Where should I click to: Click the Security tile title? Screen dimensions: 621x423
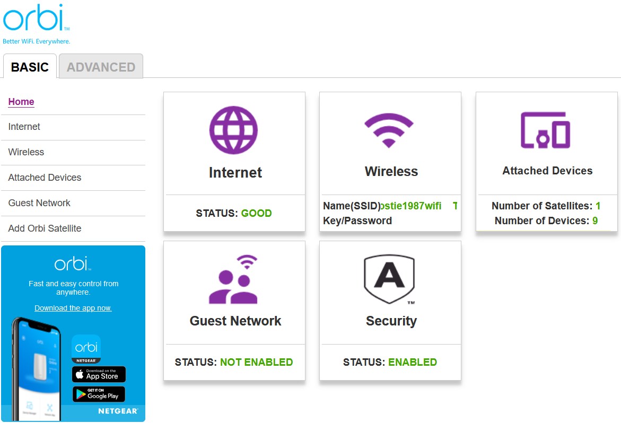391,321
